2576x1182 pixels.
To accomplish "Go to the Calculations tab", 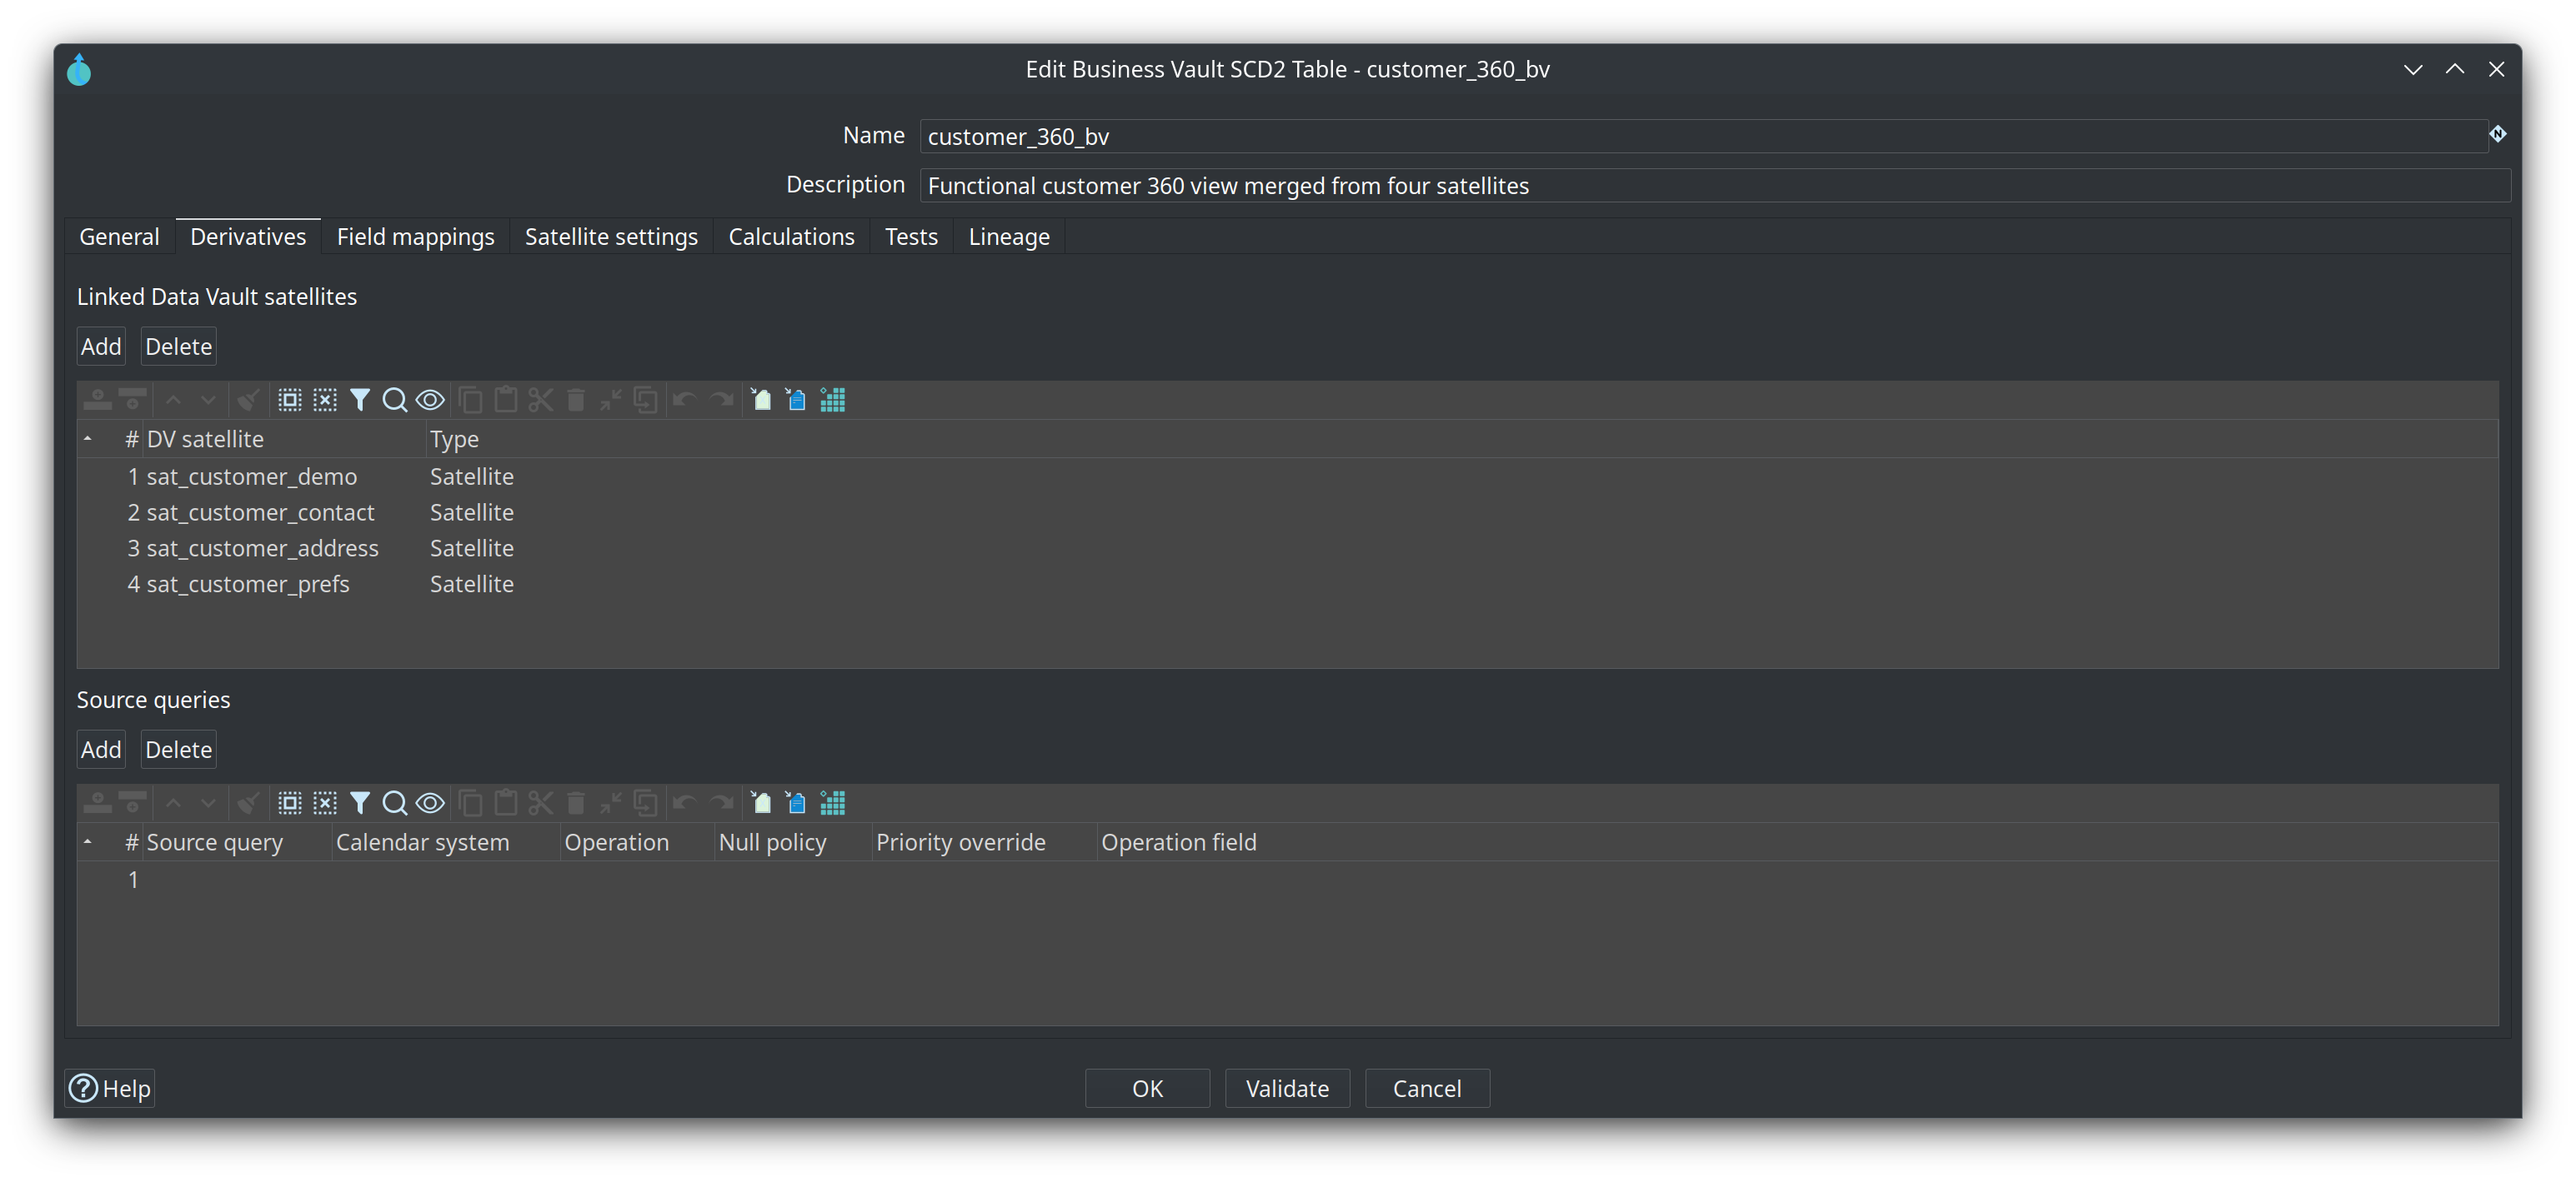I will 791,237.
